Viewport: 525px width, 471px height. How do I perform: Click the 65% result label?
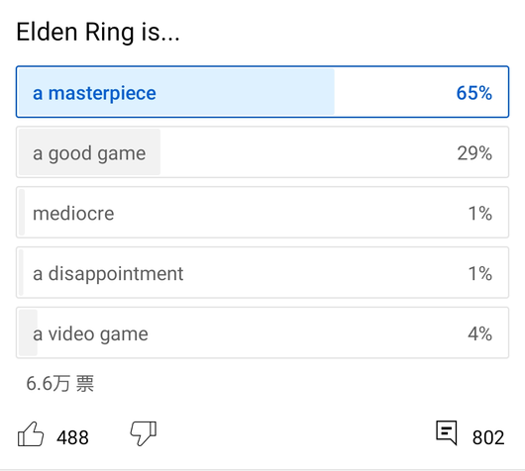point(474,93)
